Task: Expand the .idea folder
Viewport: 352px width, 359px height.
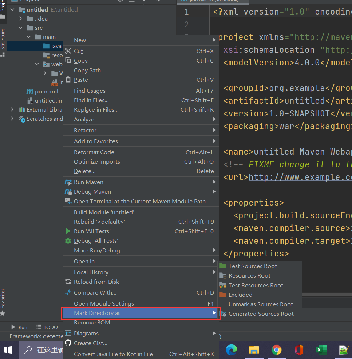Action: point(20,19)
